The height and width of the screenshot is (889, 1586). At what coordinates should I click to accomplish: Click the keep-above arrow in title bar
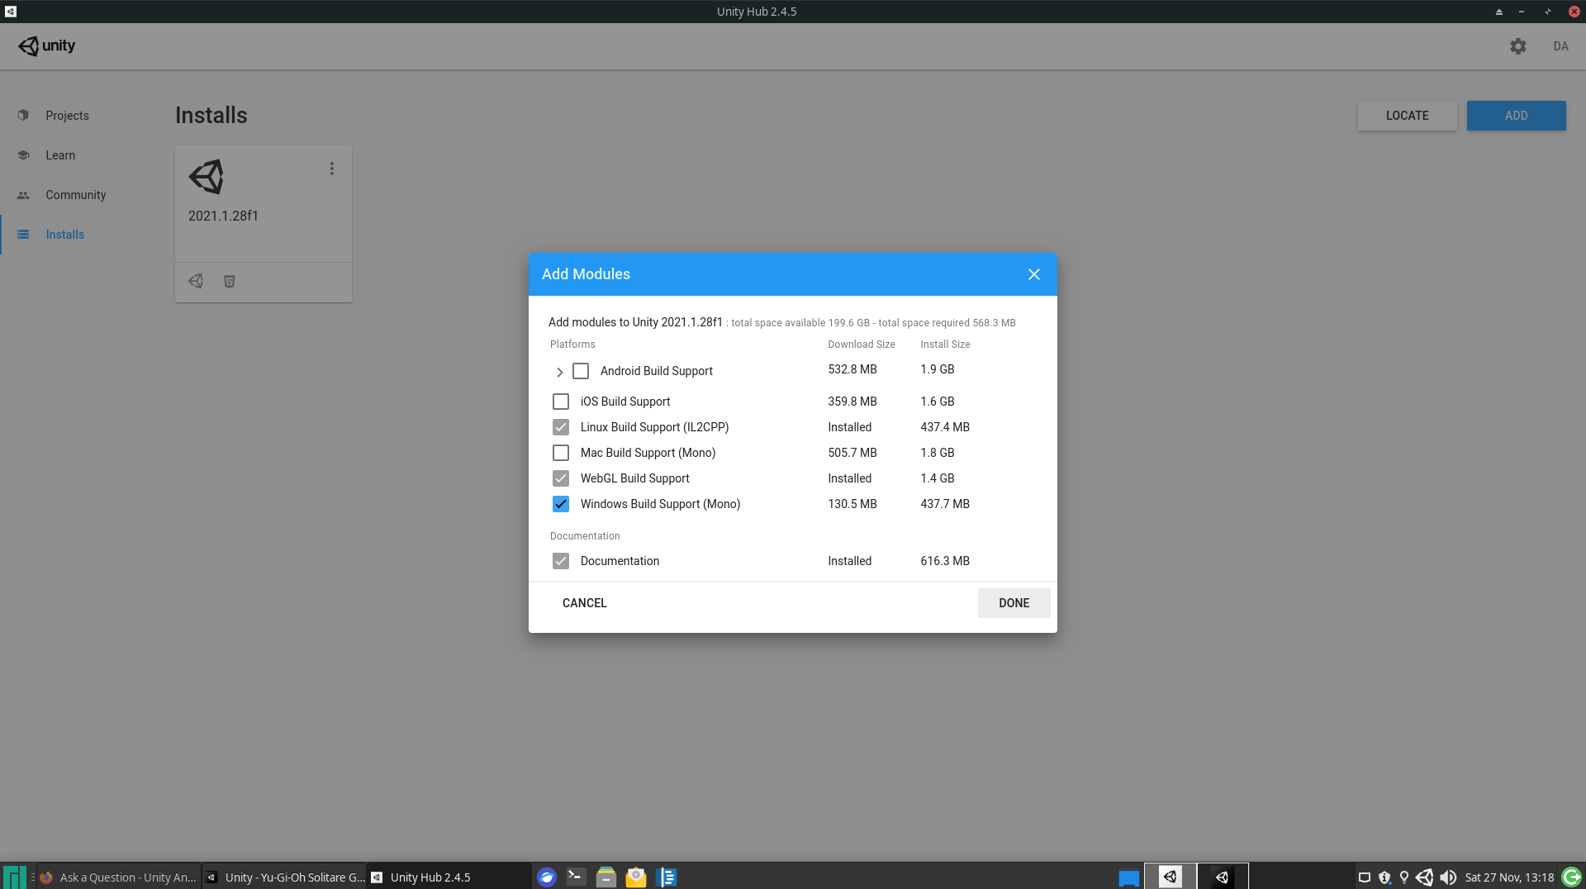coord(1498,12)
